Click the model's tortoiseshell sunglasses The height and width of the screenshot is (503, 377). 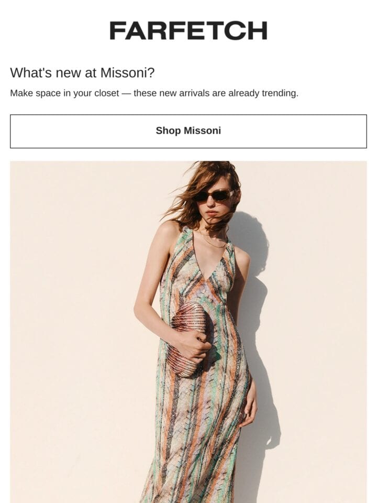point(213,195)
